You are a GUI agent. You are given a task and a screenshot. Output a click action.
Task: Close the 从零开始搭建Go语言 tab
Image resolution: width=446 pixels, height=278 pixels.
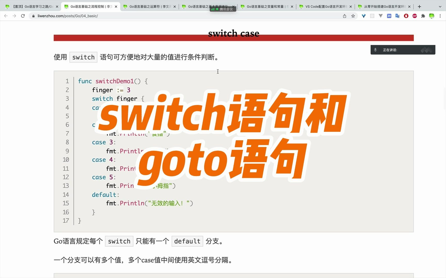pos(409,7)
